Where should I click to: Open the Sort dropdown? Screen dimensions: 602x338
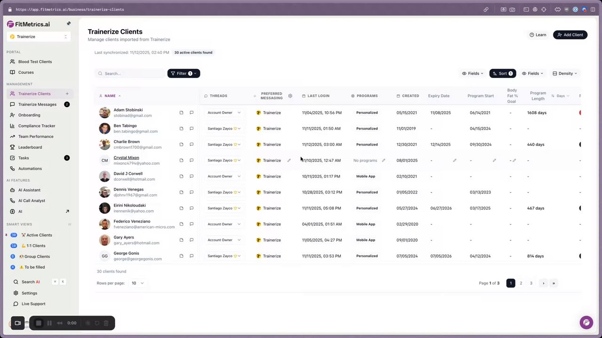tap(503, 73)
